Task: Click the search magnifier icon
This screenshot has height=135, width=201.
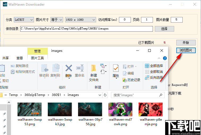Action: click(161, 95)
